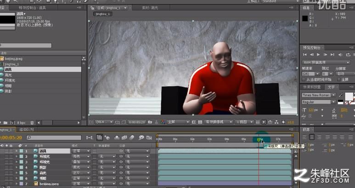Viewport: 355px width, 188px height.
Task: Open blend mode dropdown for layer 1 道具
Action: click(x=81, y=151)
